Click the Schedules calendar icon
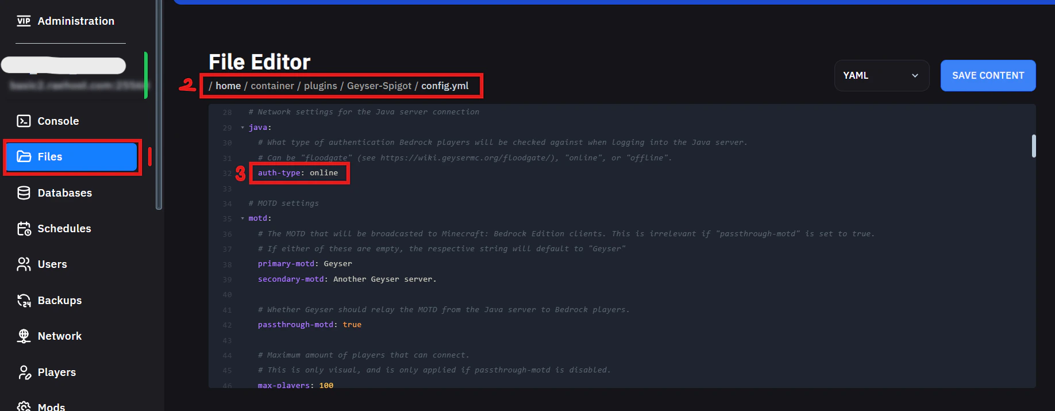This screenshot has width=1055, height=411. tap(24, 229)
